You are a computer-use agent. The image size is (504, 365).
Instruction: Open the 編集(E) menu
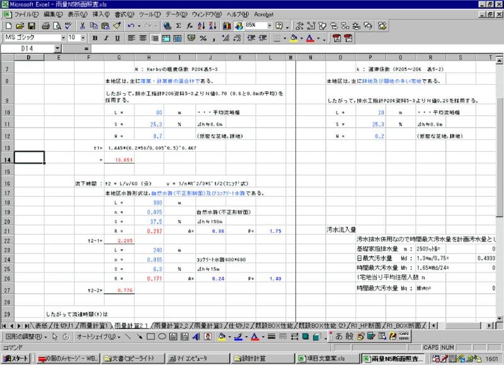tap(53, 14)
